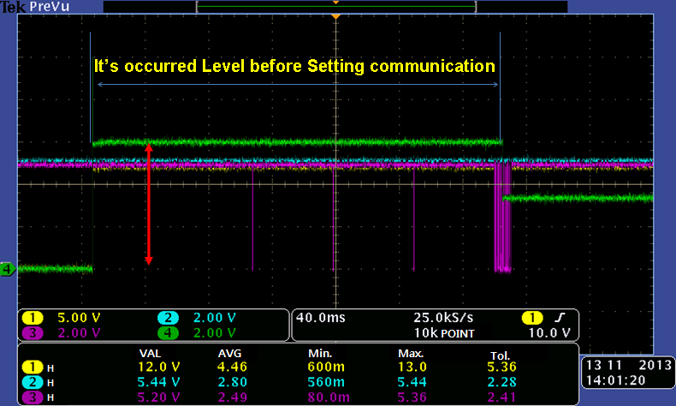Click the channel 3 measurement row badge

pos(33,397)
